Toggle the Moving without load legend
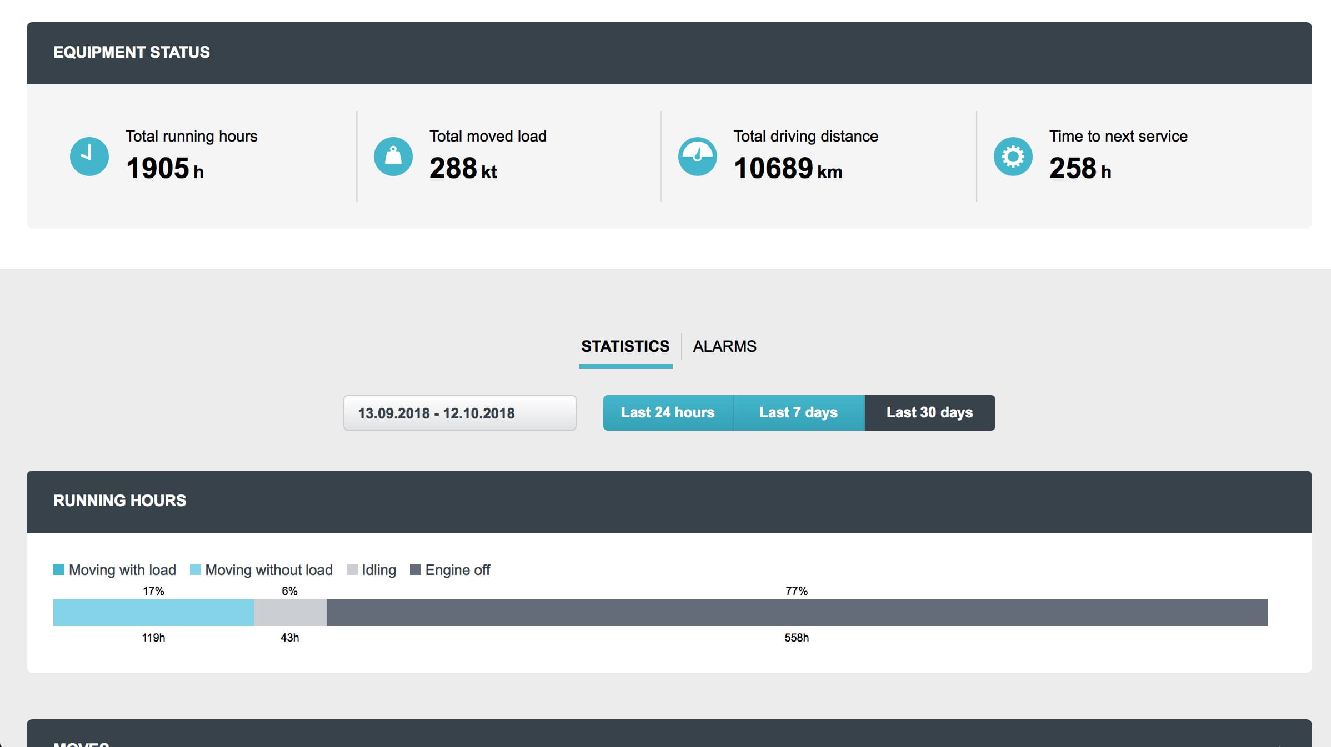Viewport: 1331px width, 747px height. click(268, 569)
